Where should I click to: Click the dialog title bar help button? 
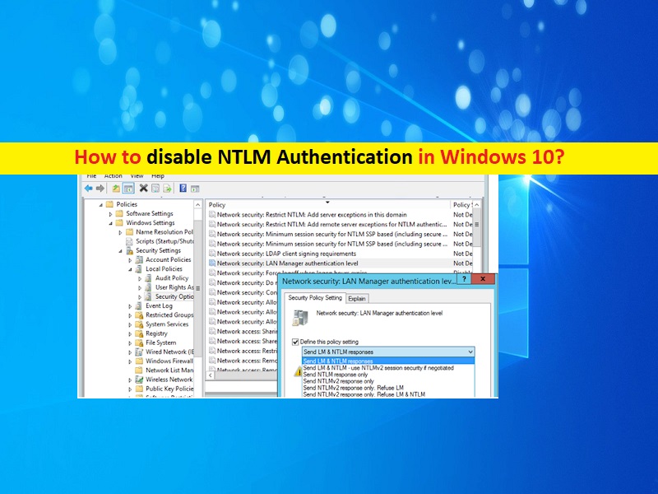(464, 280)
